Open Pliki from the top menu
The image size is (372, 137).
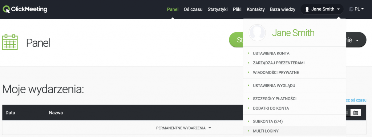coord(237,9)
